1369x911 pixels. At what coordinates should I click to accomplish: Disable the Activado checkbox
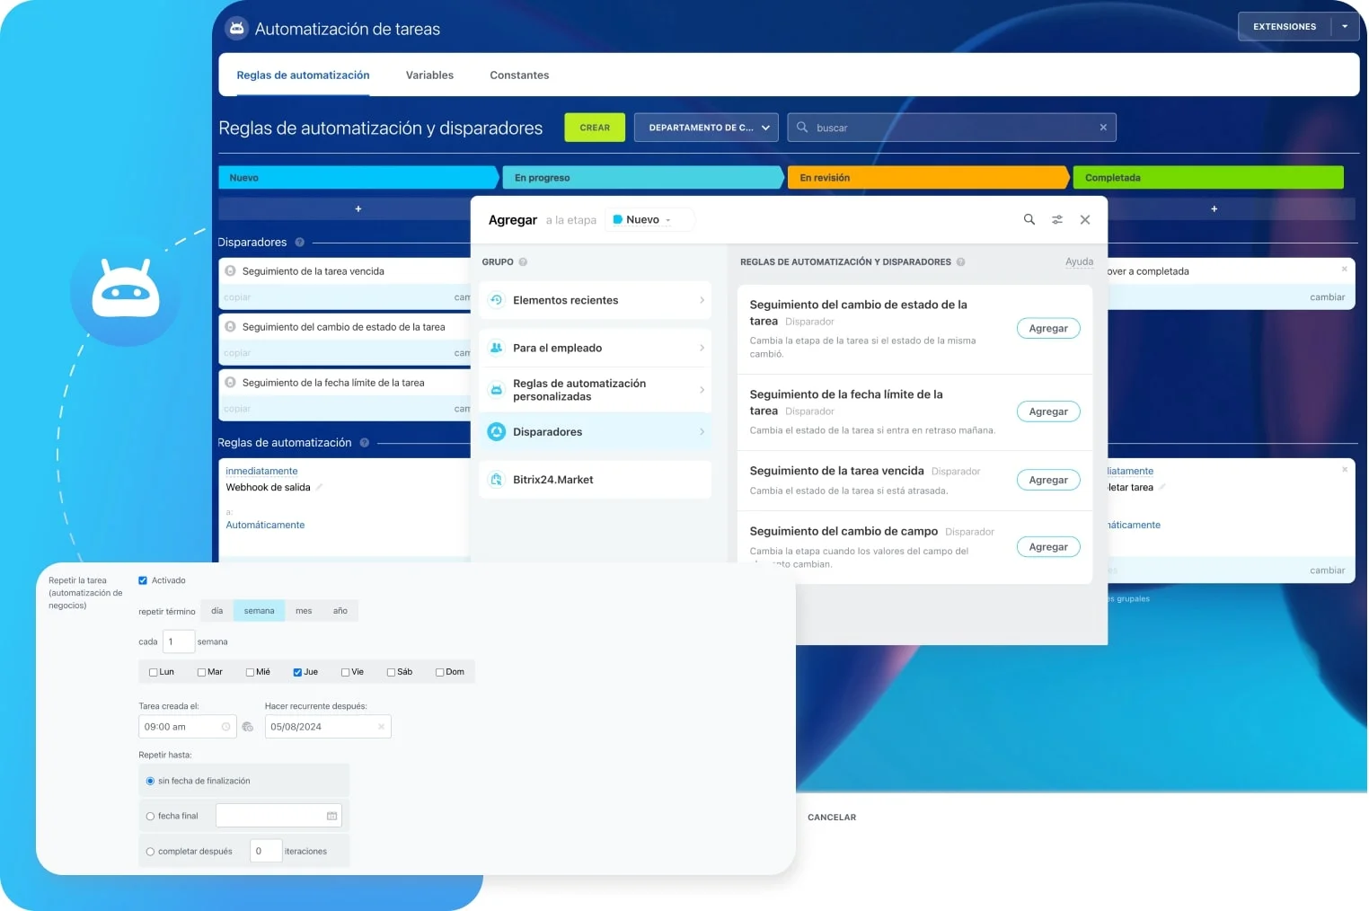point(142,580)
